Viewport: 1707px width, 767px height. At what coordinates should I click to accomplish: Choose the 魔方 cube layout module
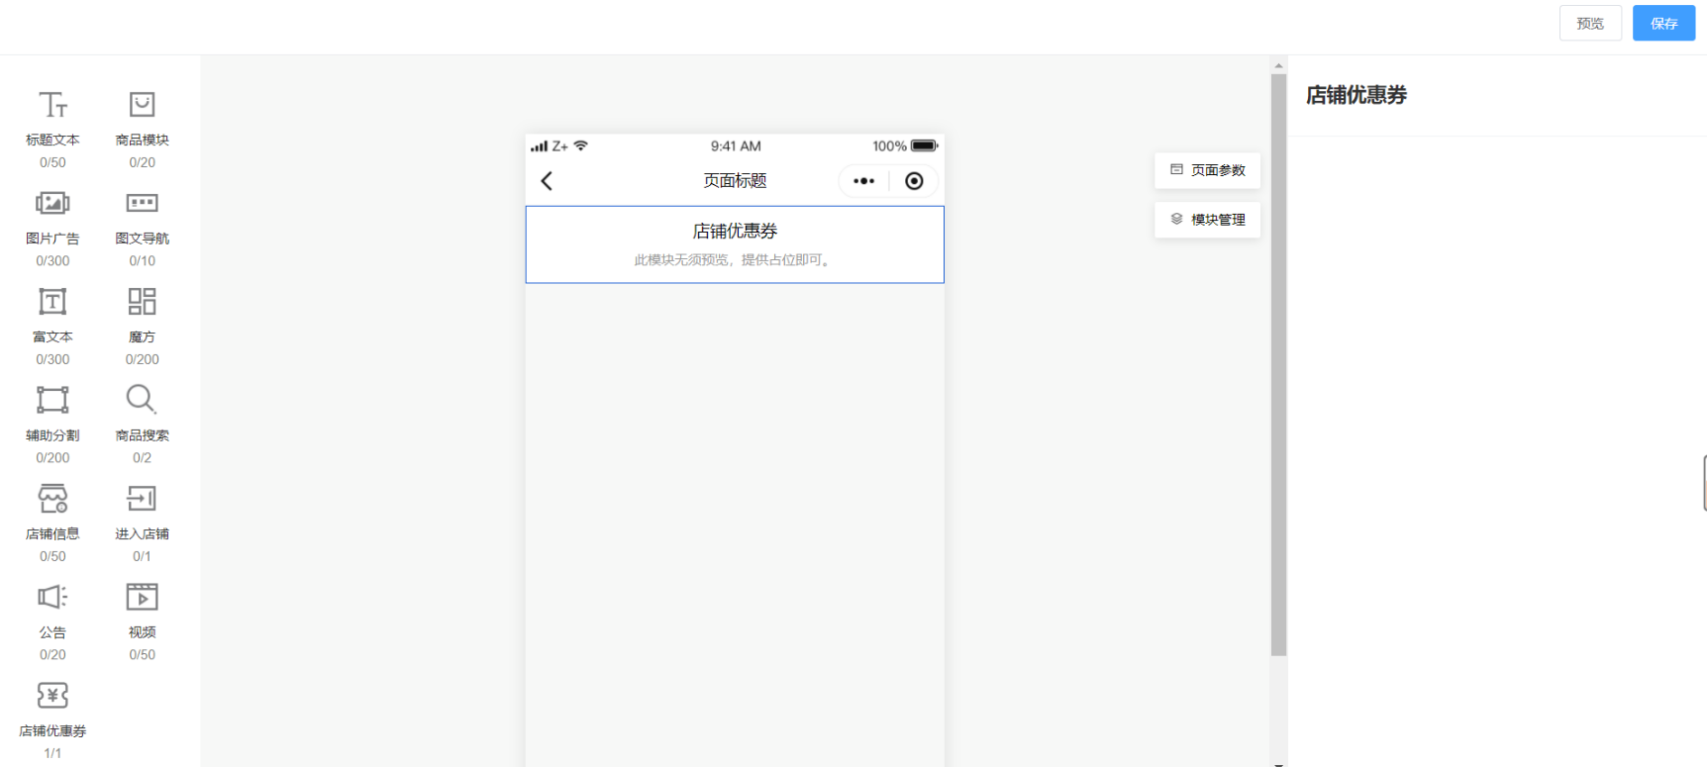tap(142, 326)
